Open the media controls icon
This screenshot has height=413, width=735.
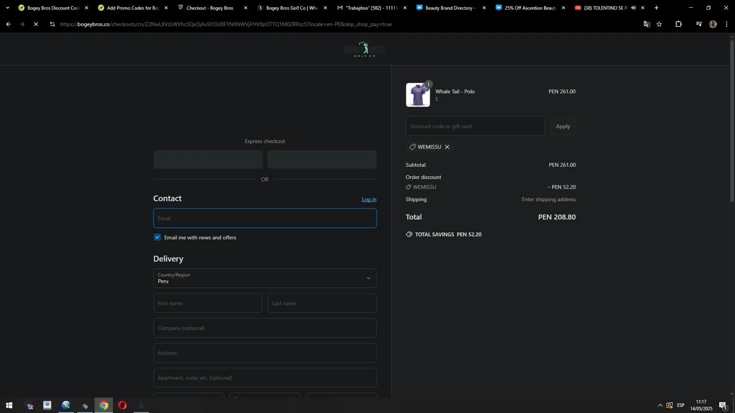699,24
